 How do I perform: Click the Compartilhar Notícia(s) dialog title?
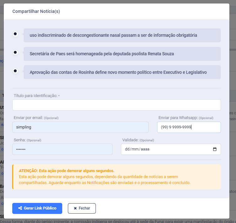pyautogui.click(x=36, y=11)
